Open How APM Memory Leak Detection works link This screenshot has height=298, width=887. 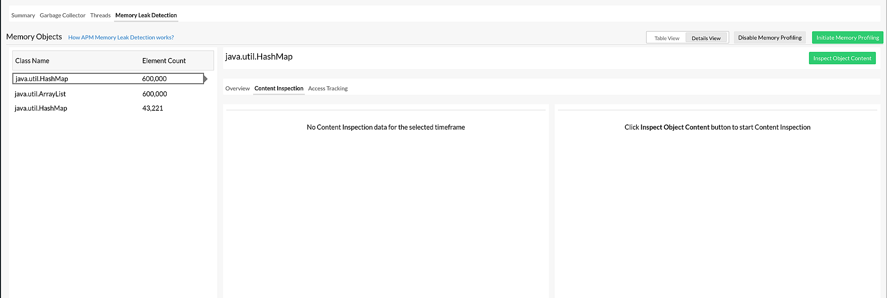point(121,38)
